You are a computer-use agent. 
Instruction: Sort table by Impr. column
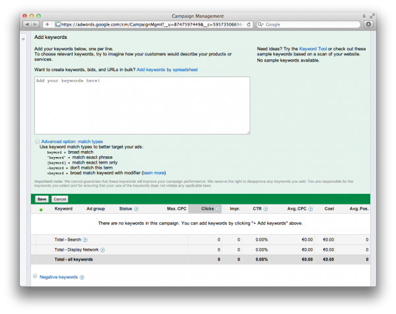(235, 208)
